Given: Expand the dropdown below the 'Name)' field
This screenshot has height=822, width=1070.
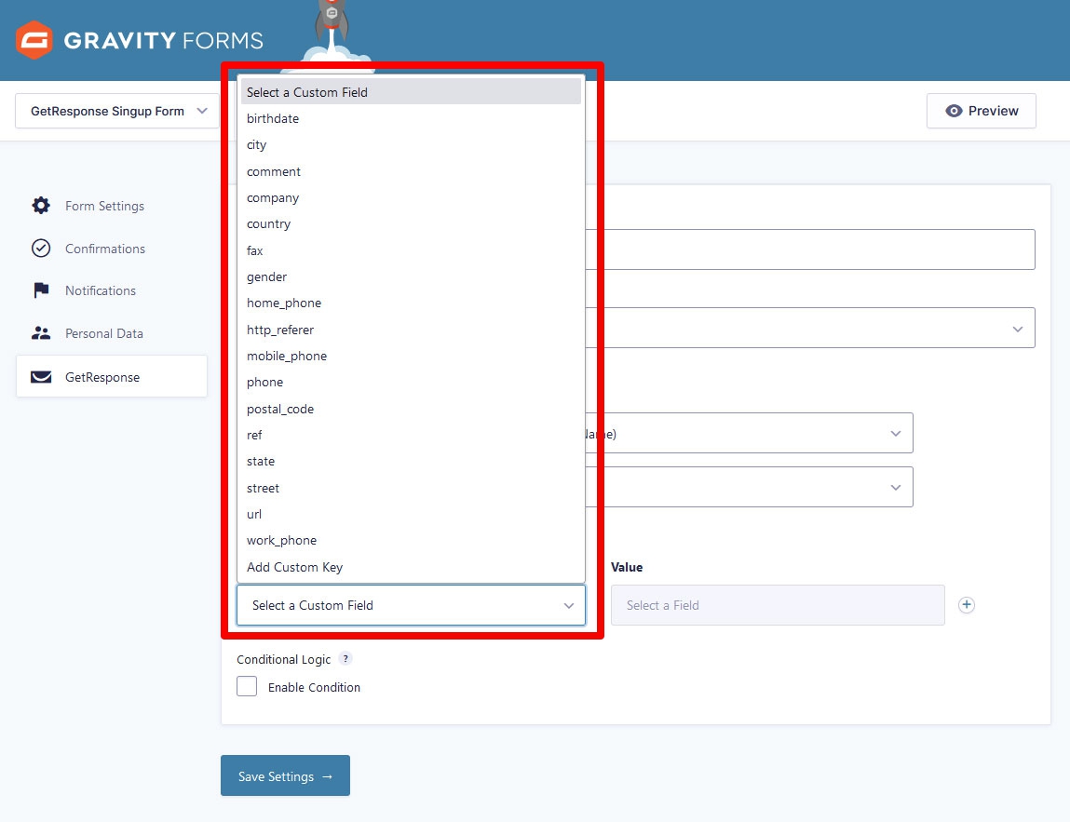Looking at the screenshot, I should pyautogui.click(x=750, y=486).
